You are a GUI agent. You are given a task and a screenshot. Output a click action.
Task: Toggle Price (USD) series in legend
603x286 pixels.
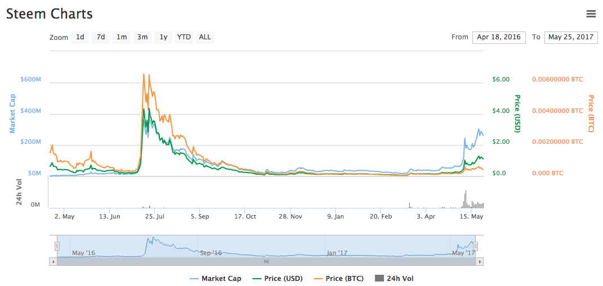(x=277, y=279)
